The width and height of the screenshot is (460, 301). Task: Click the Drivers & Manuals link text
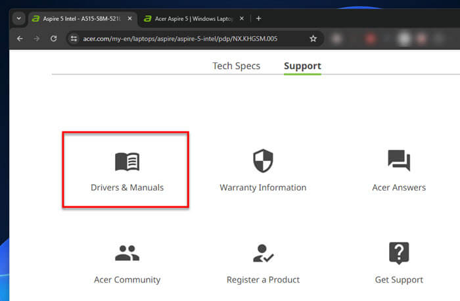click(x=127, y=187)
